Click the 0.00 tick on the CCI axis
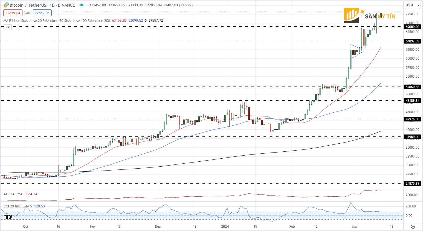 pyautogui.click(x=409, y=216)
